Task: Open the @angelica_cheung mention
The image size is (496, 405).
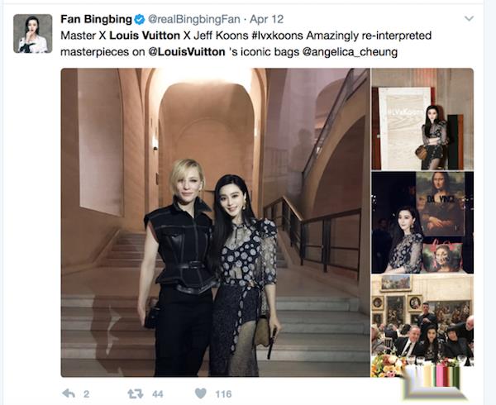Action: 351,52
